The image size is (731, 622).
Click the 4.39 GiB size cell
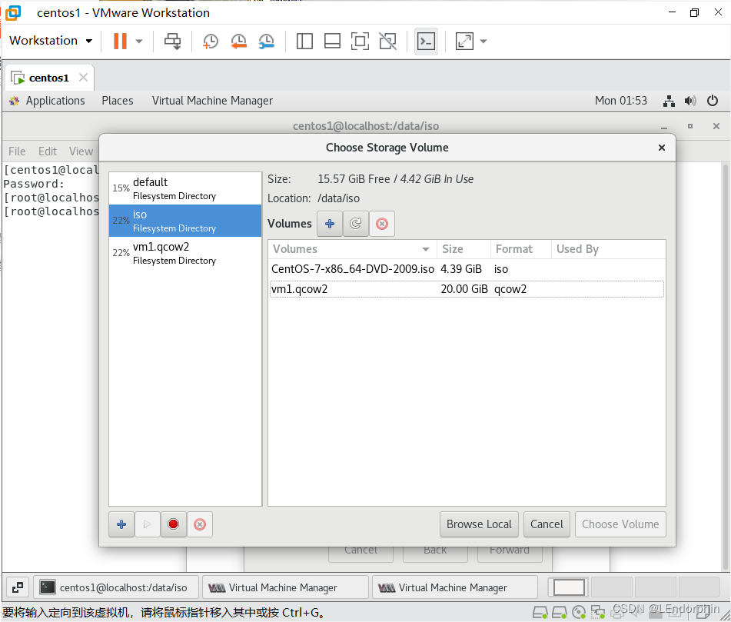tap(461, 269)
